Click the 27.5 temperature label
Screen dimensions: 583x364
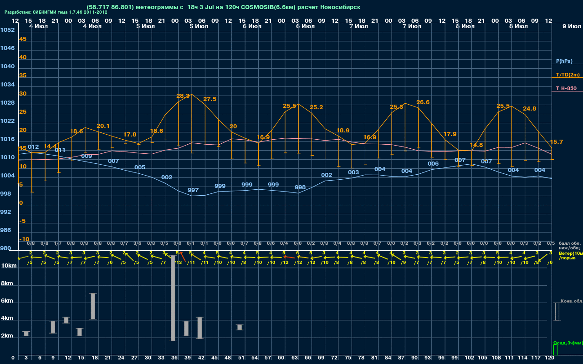(210, 99)
